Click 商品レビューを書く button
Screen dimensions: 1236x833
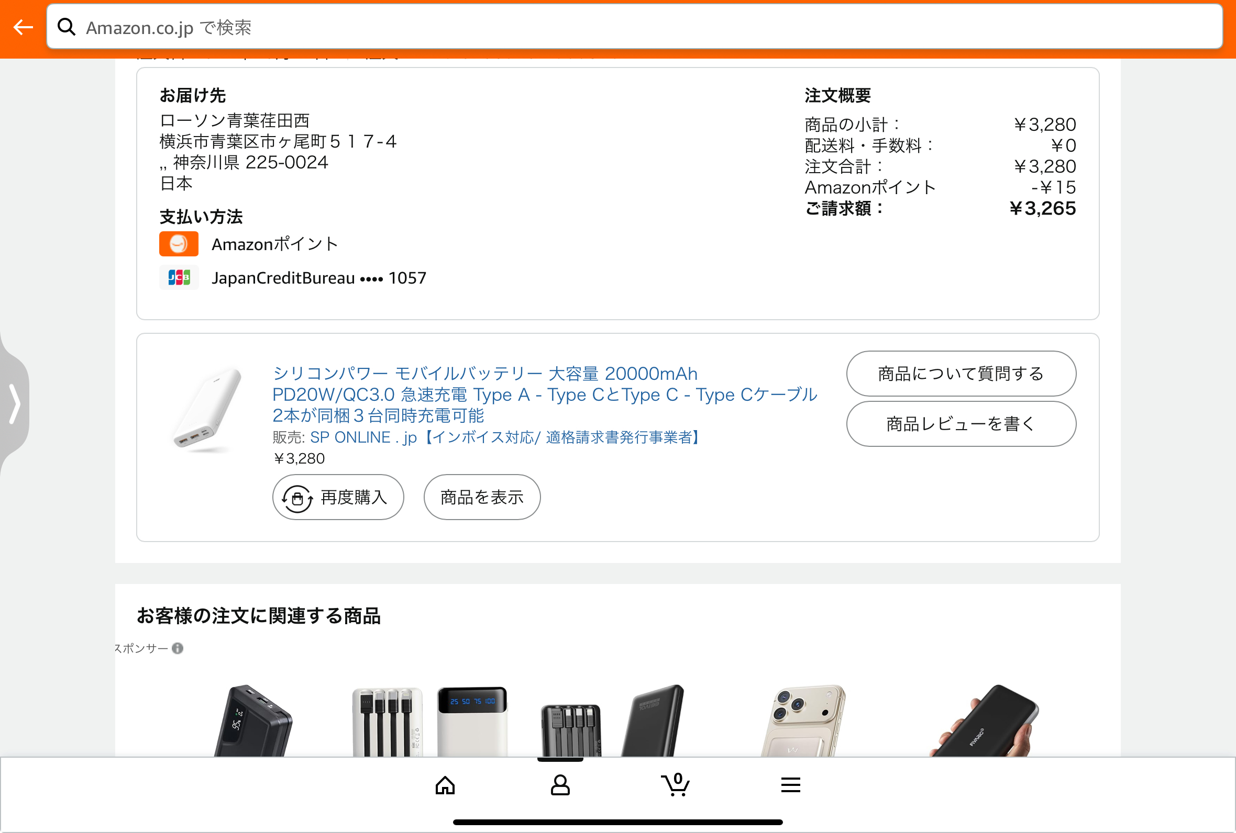pyautogui.click(x=961, y=424)
